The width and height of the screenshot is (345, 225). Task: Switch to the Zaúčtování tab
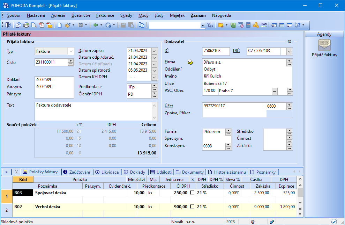coord(77,172)
